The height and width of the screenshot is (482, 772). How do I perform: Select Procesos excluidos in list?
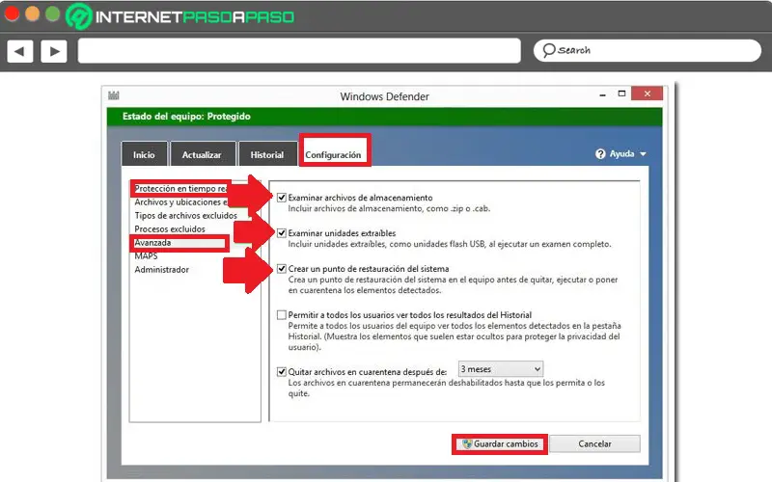click(x=170, y=229)
